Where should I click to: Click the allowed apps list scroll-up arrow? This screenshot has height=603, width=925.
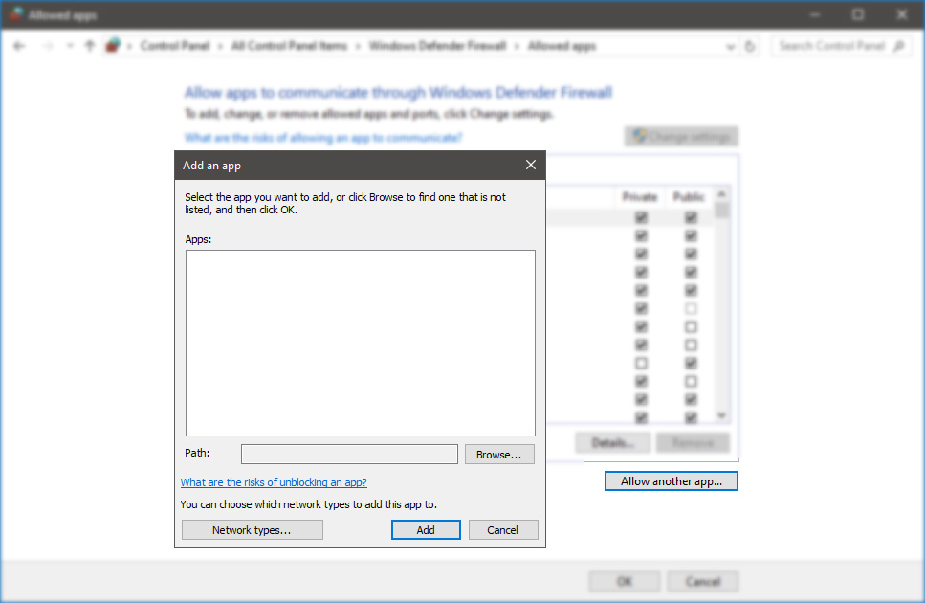(721, 194)
